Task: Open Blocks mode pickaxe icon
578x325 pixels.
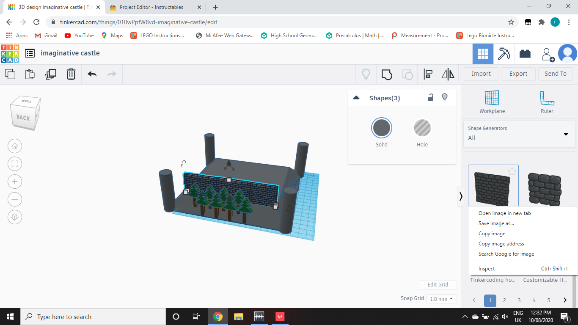Action: [x=504, y=54]
